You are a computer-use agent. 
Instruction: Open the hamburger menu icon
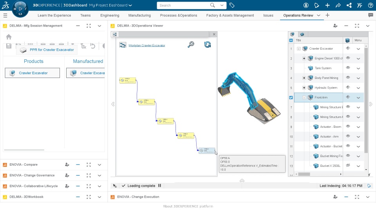[5, 16]
